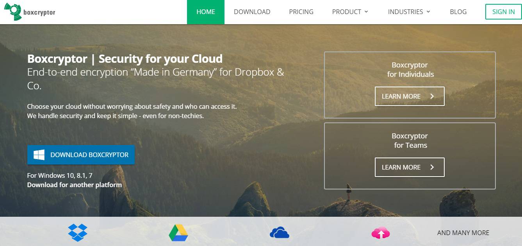Viewport: 522px width, 246px height.
Task: Click the Boxcryptor logo
Action: 30,12
